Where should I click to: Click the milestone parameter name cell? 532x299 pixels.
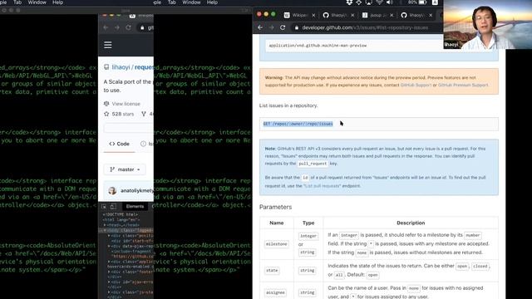(x=277, y=244)
